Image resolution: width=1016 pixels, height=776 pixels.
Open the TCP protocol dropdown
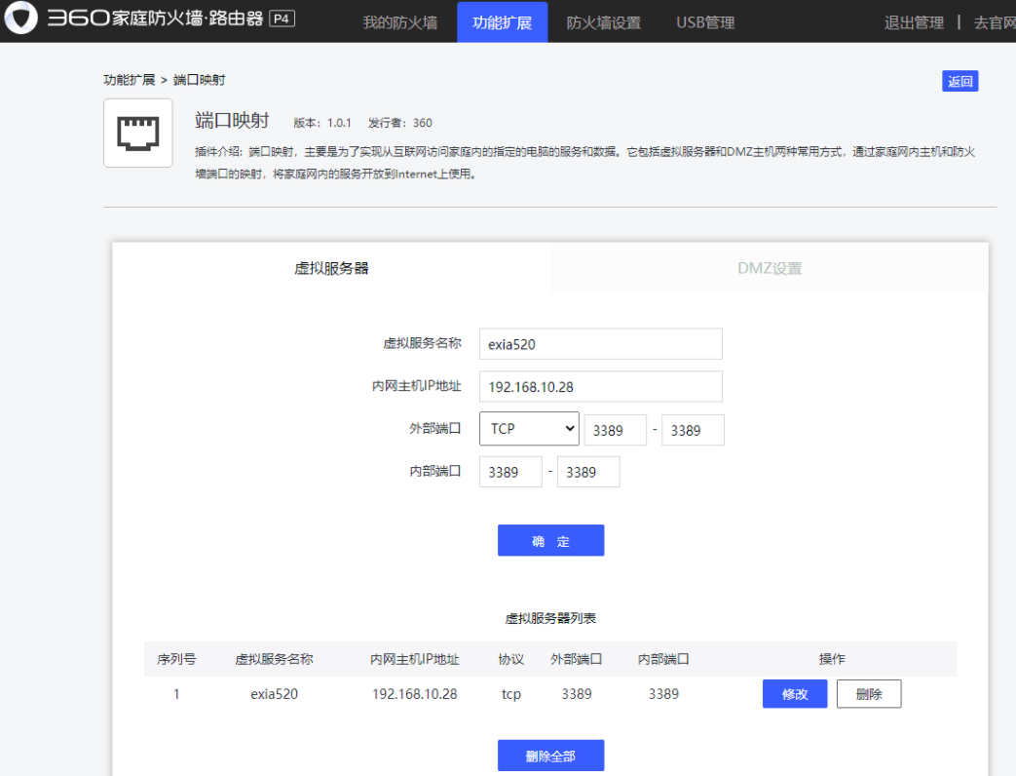tap(528, 429)
